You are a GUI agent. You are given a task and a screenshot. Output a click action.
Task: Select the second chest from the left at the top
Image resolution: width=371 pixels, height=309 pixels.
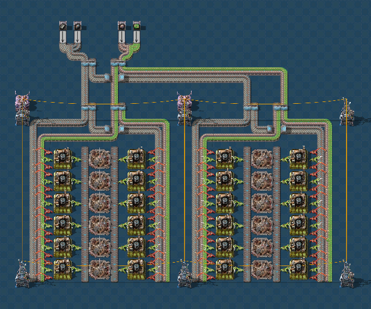coord(77,26)
